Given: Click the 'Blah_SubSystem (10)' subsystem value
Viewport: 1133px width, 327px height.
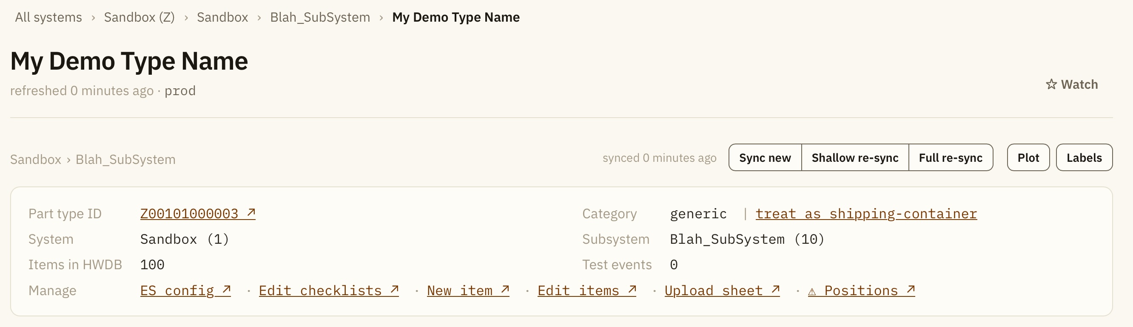Looking at the screenshot, I should tap(746, 239).
